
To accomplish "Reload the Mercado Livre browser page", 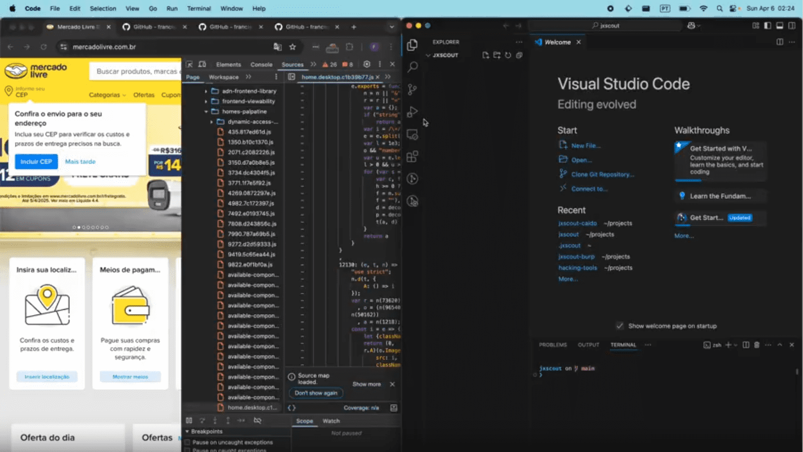I will 44,47.
